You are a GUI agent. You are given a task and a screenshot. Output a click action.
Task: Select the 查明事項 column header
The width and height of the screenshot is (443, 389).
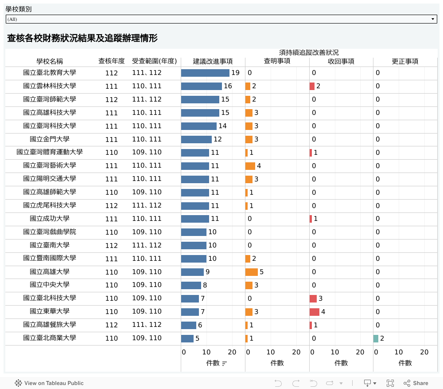pyautogui.click(x=277, y=62)
